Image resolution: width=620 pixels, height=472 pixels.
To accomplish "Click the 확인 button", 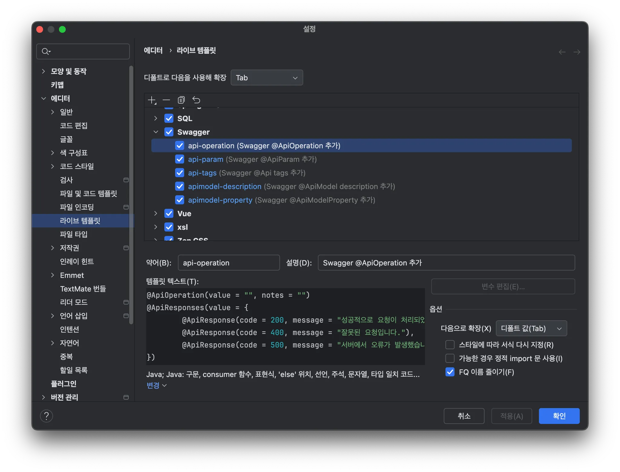I will (559, 416).
